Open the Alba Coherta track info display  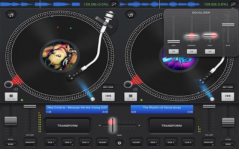77,109
